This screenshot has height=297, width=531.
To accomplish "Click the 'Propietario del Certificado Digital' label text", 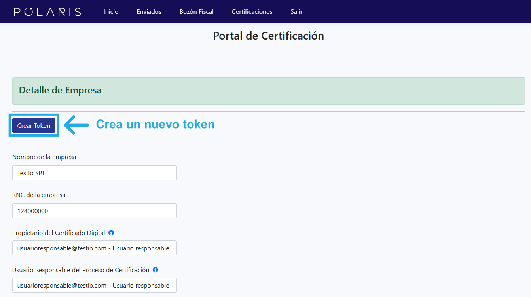I will (59, 233).
